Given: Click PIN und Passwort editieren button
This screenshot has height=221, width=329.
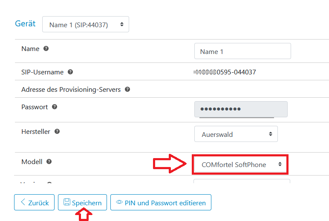Looking at the screenshot, I should click(161, 202).
